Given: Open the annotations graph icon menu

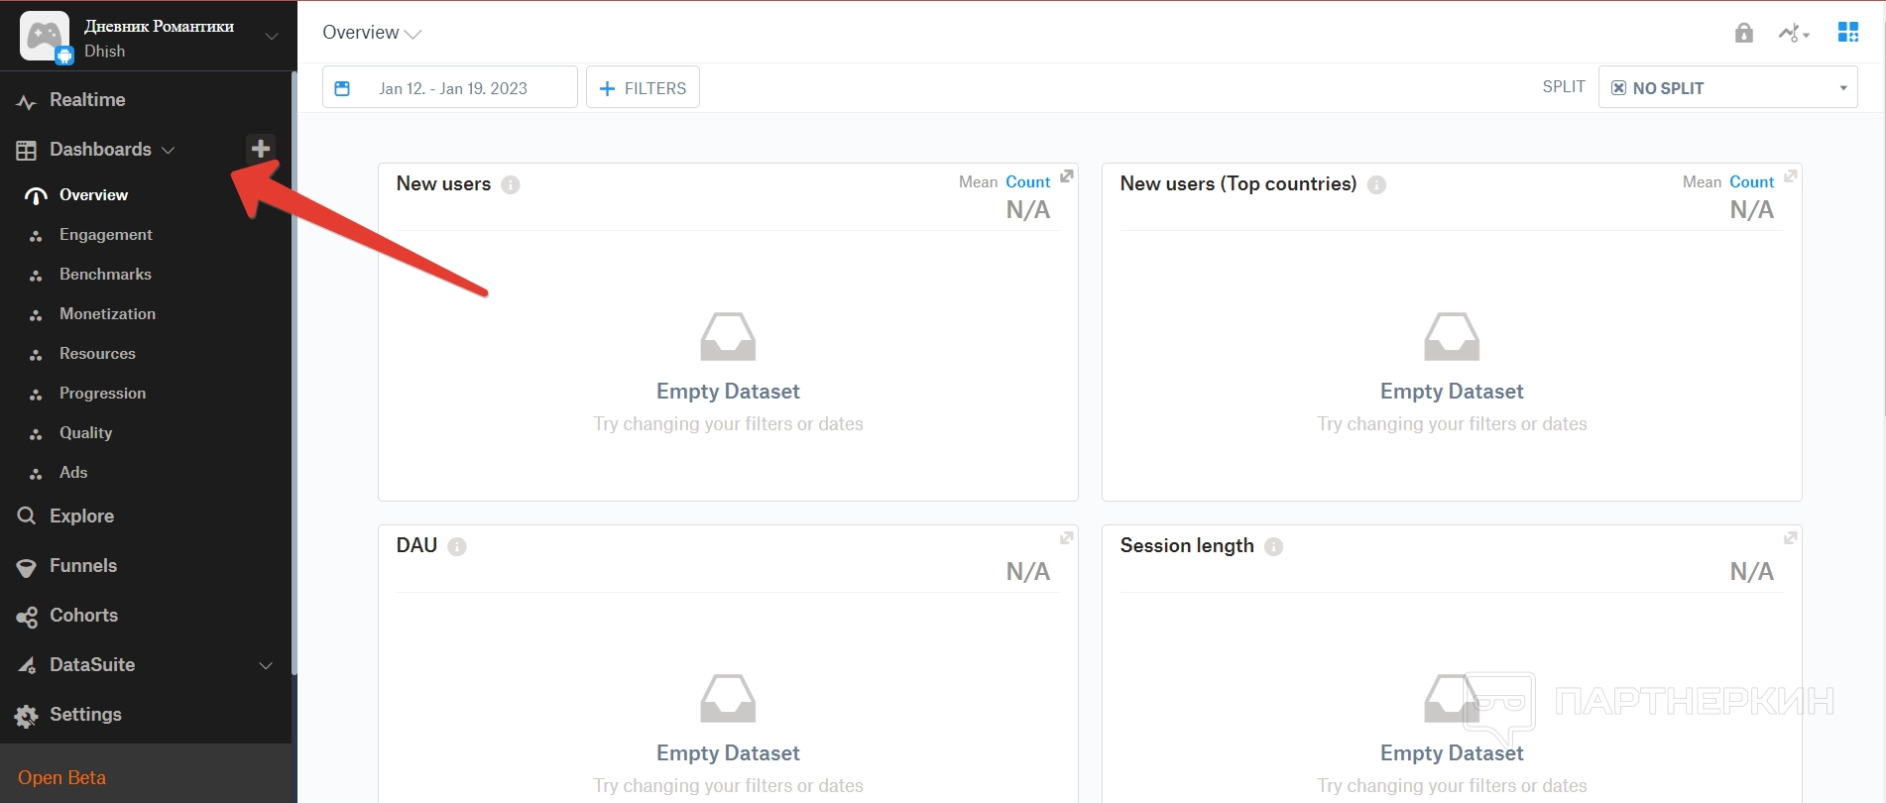Looking at the screenshot, I should click(1794, 33).
